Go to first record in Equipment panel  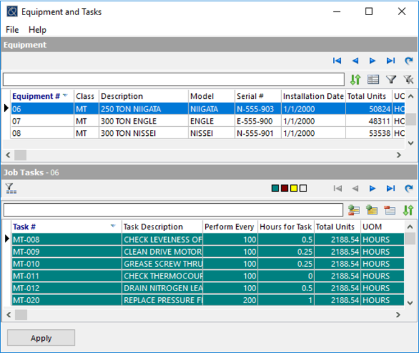[337, 61]
